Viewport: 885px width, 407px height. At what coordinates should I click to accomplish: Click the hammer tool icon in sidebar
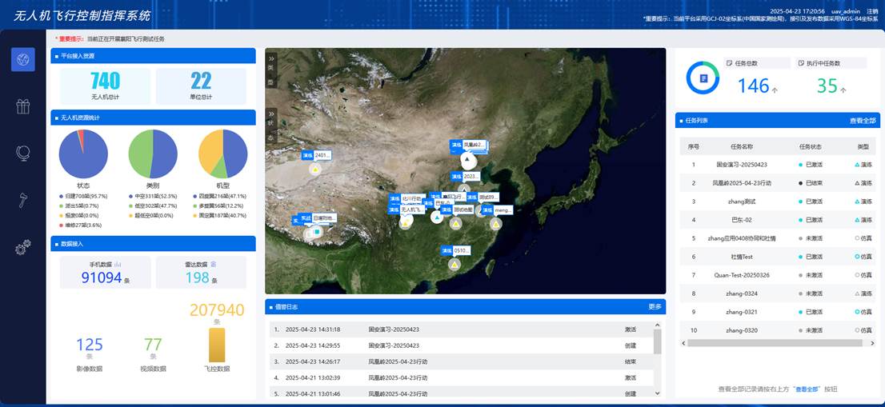[x=22, y=200]
